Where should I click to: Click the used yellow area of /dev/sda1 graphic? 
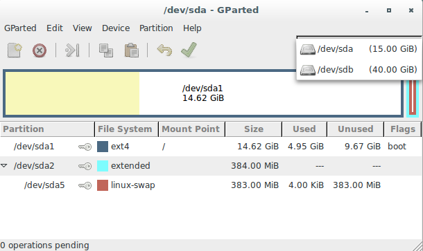(x=72, y=93)
